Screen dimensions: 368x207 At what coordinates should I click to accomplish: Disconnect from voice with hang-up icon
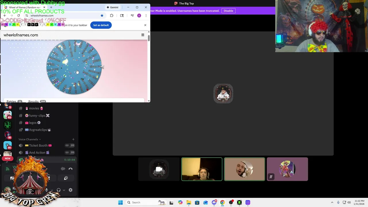click(x=70, y=169)
